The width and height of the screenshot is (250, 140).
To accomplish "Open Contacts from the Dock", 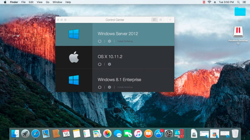I will [56, 133].
